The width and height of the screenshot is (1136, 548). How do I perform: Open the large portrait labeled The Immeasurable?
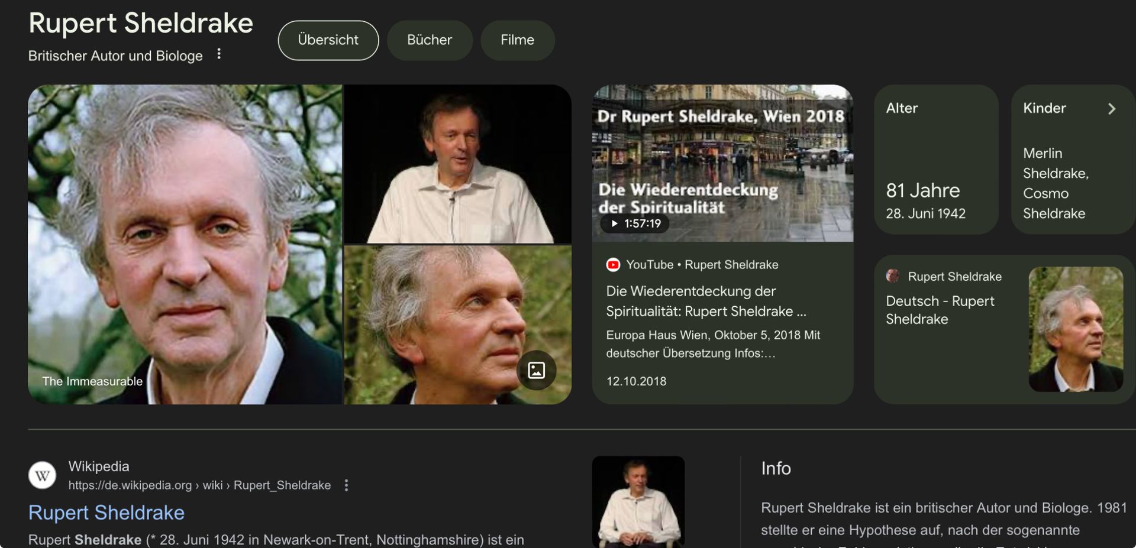pyautogui.click(x=185, y=244)
